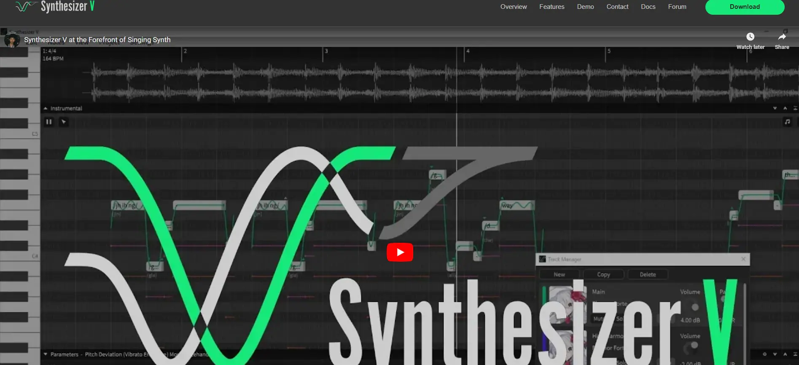Click Copy in the Track Manager
Viewport: 799px width, 365px height.
[x=603, y=274]
